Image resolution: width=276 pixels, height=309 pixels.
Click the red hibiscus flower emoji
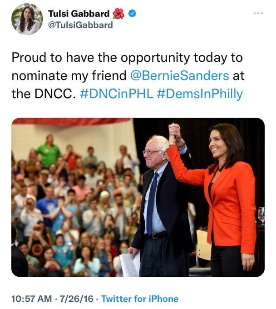118,14
